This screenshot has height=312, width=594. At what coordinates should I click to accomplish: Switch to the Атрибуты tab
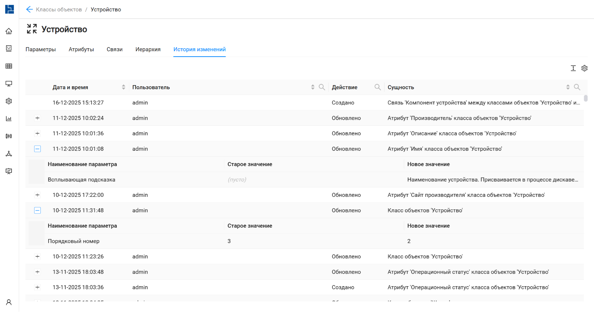click(81, 49)
